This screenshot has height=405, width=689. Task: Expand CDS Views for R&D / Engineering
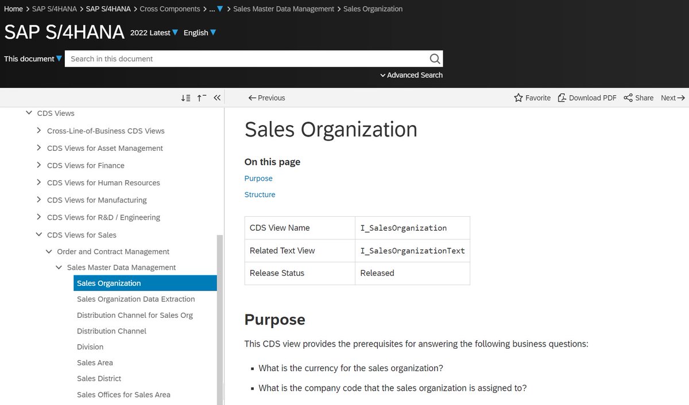click(x=39, y=217)
